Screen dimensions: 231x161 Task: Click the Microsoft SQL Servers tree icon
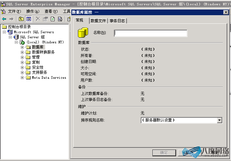click(10, 32)
